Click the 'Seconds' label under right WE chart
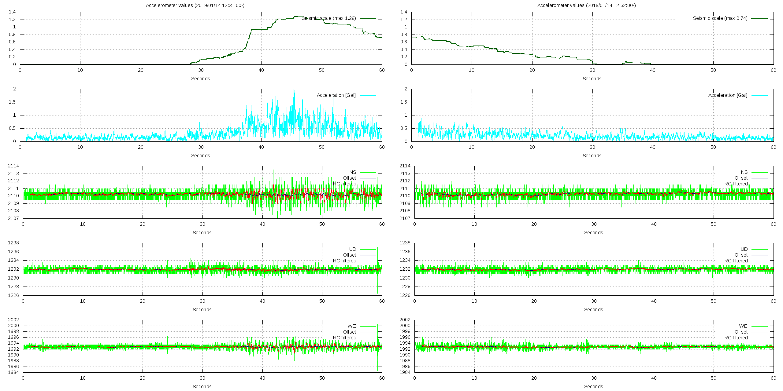Image resolution: width=783 pixels, height=391 pixels. coord(593,387)
